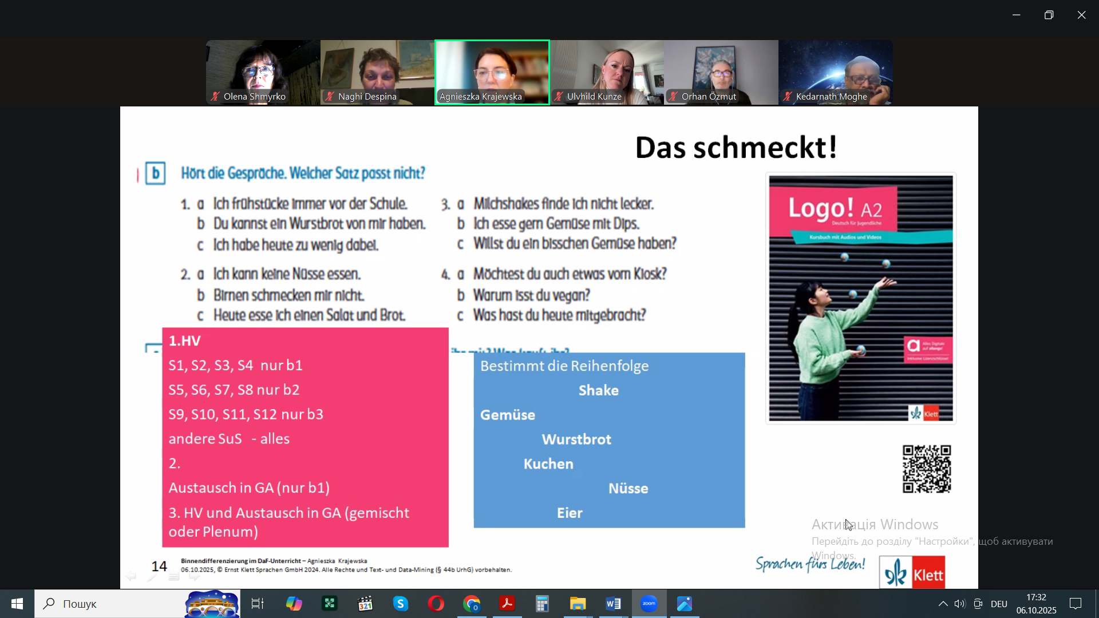Open Media Player Classic taskbar icon
This screenshot has height=618, width=1099.
[x=365, y=604]
